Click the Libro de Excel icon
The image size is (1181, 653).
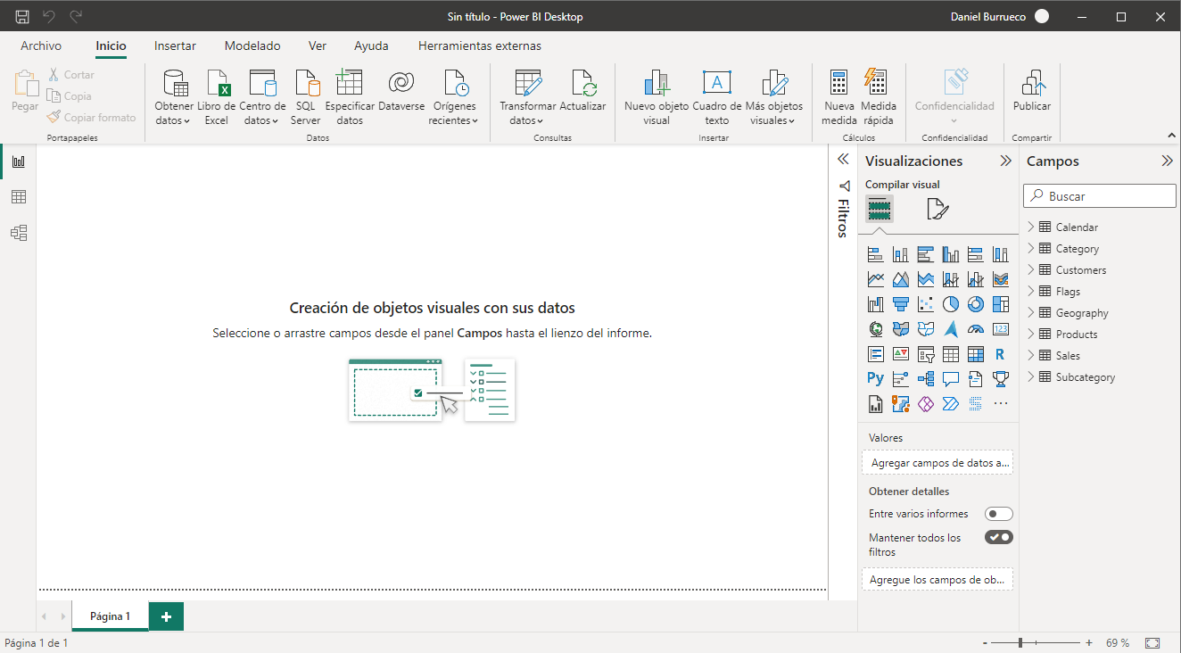[x=217, y=84]
